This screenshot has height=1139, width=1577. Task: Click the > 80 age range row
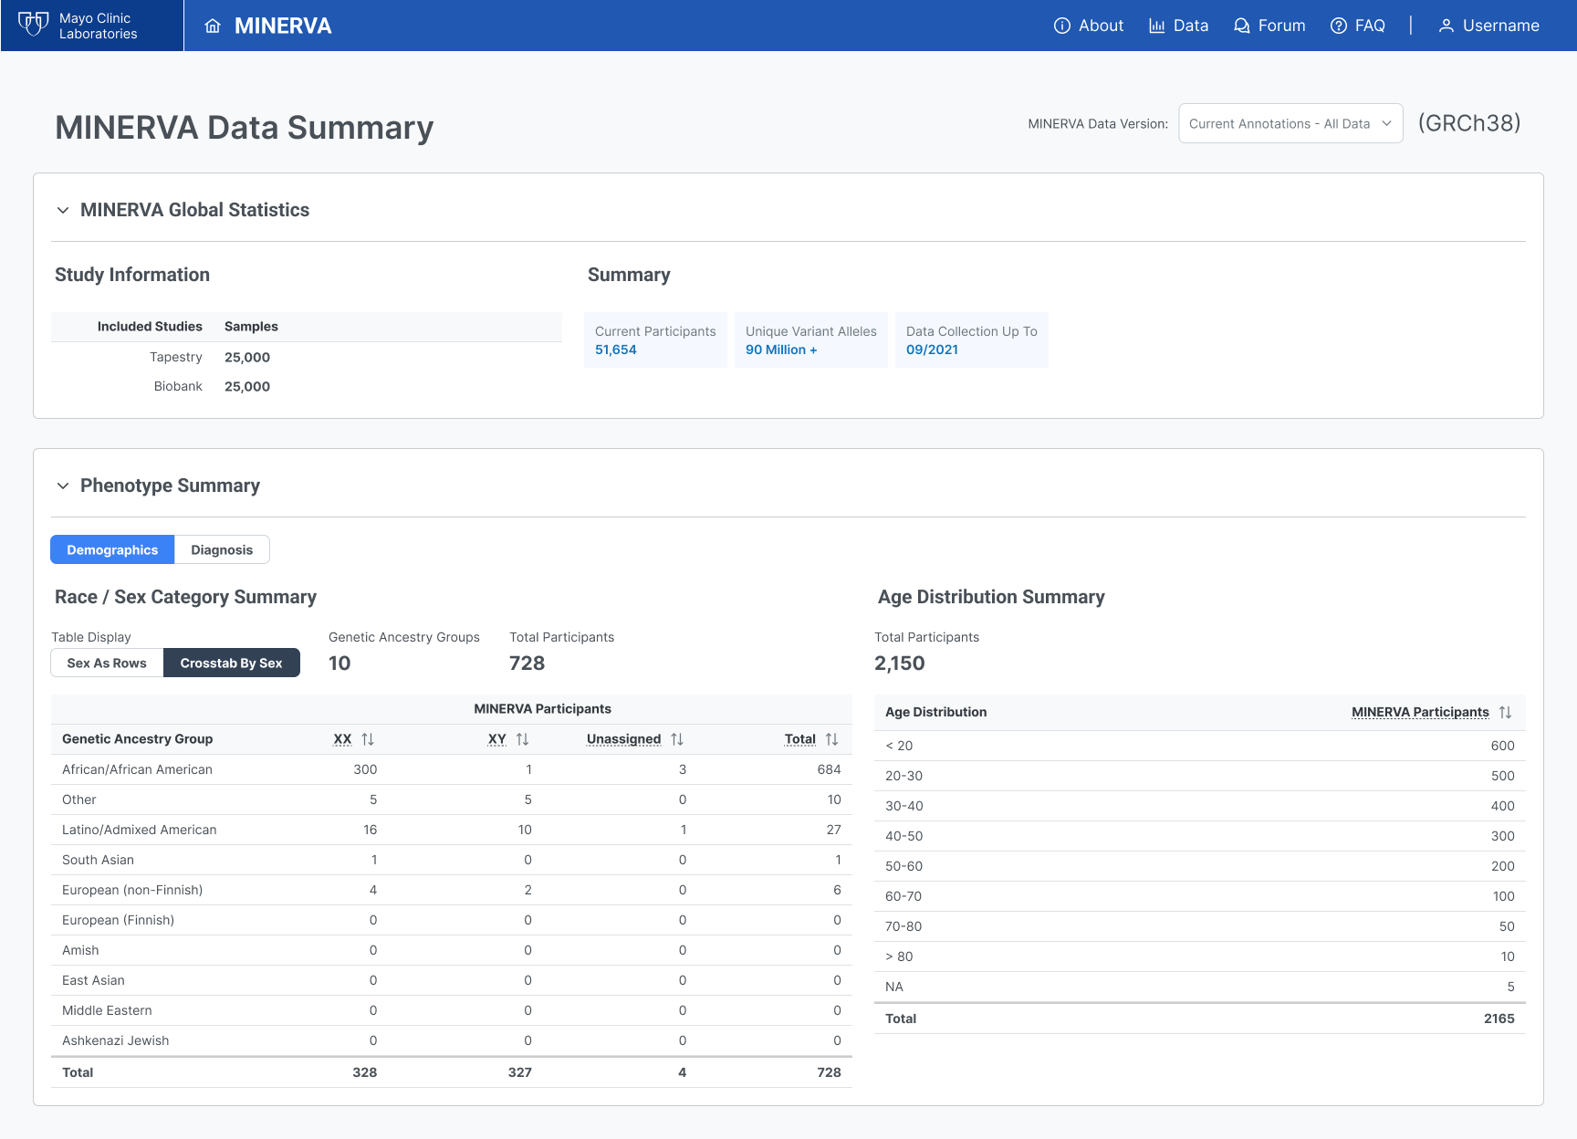pos(1200,956)
